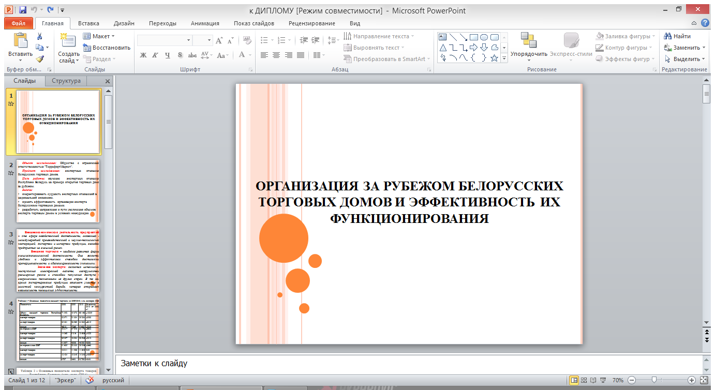Screen dimensions: 715x390
Task: Open Рецензирование ribbon tab
Action: [x=312, y=23]
